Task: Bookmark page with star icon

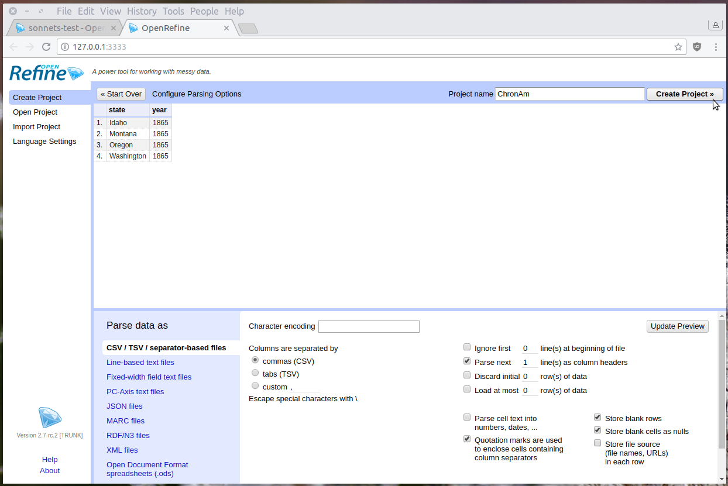Action: click(678, 47)
